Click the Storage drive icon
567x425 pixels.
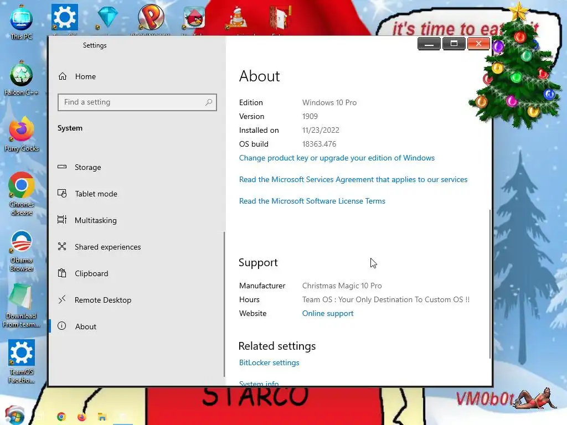pyautogui.click(x=62, y=167)
